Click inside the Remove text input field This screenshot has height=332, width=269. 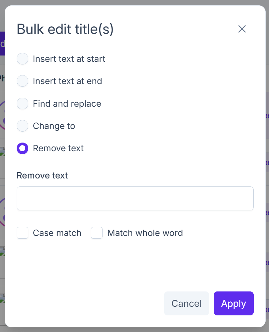point(135,198)
